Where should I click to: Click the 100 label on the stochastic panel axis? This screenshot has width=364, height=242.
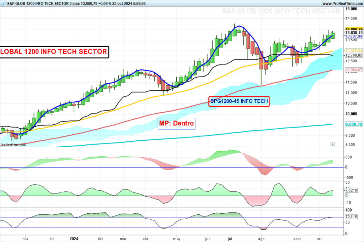coord(349,210)
